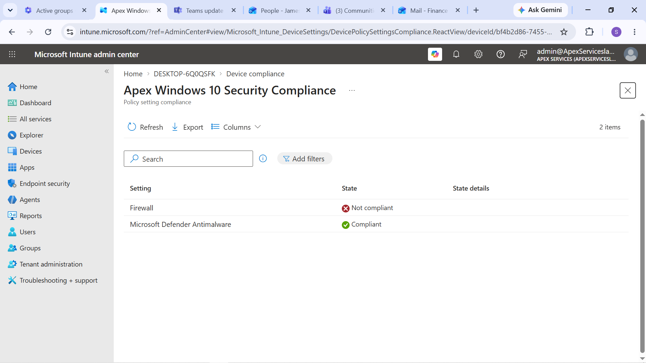The width and height of the screenshot is (646, 363).
Task: Close the Teams update tab
Action: [234, 10]
